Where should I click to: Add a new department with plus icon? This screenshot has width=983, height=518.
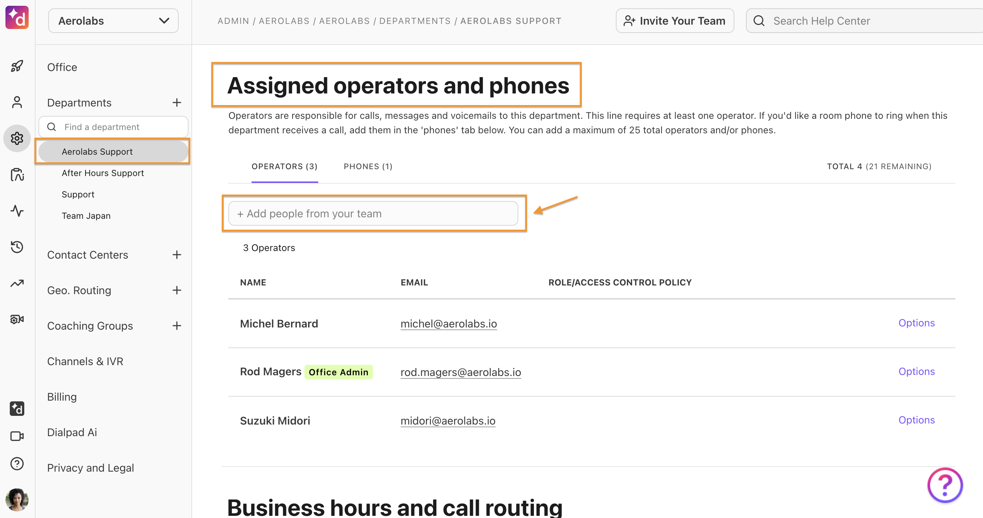click(x=177, y=102)
